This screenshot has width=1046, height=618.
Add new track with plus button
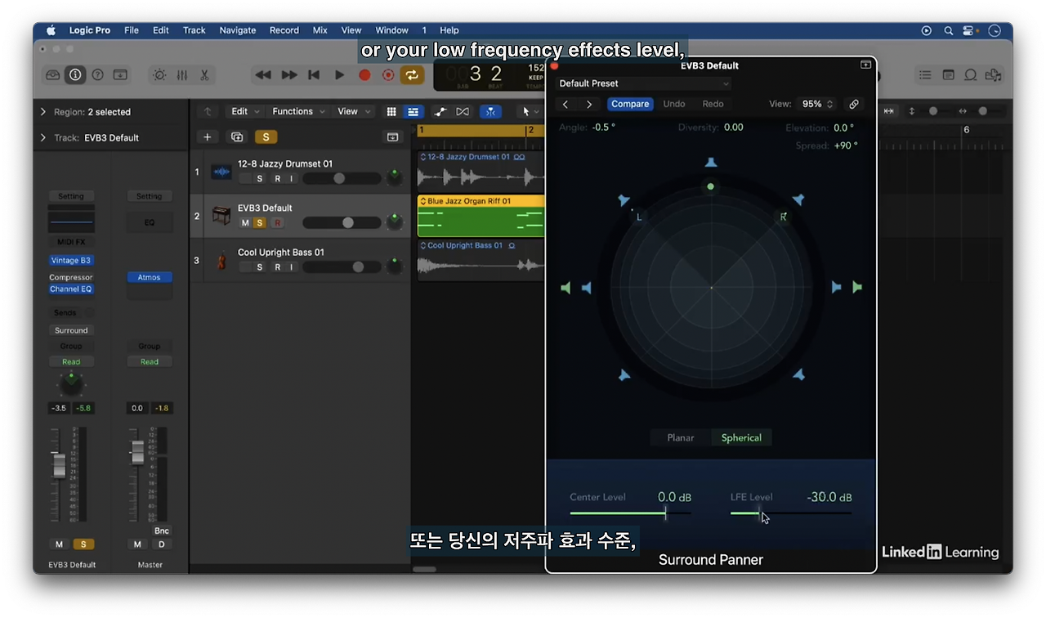click(208, 137)
